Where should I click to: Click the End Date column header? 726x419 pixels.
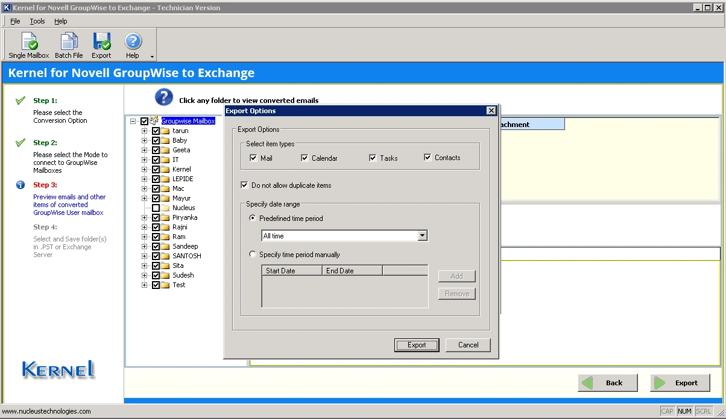point(352,271)
